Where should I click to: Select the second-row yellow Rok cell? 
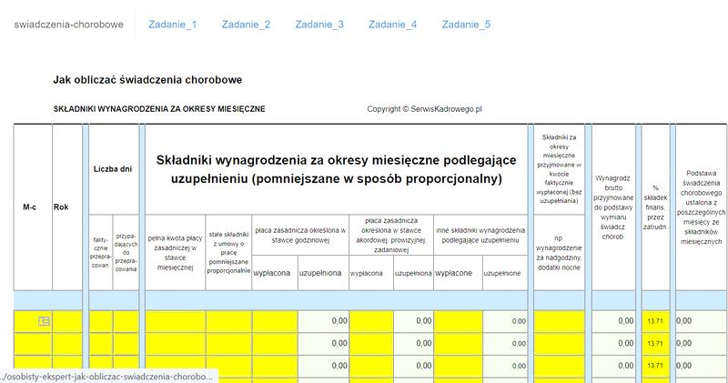[x=67, y=344]
